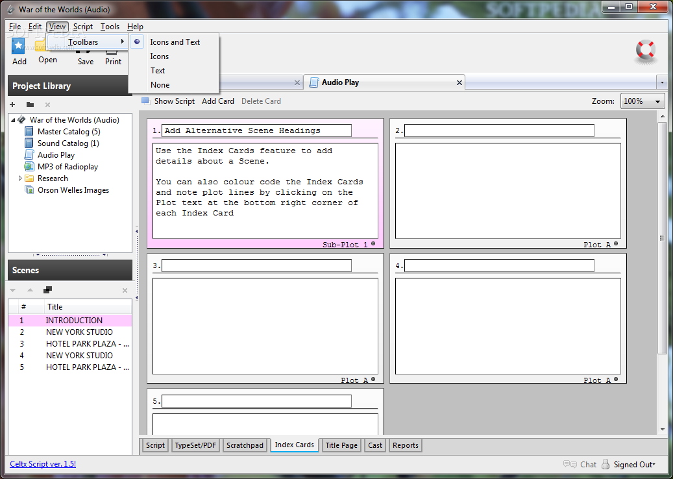Open the Tools menu
The width and height of the screenshot is (673, 479).
(110, 27)
